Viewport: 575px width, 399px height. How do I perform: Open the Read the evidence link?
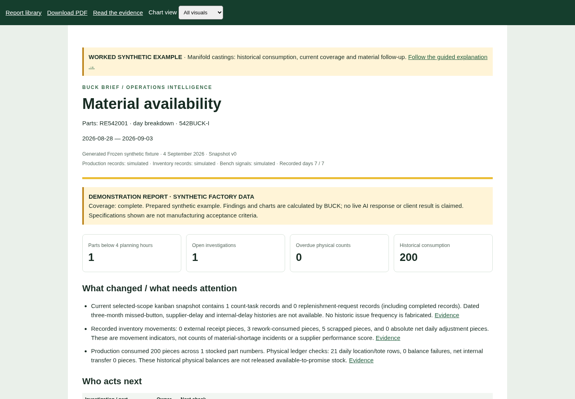click(x=118, y=12)
